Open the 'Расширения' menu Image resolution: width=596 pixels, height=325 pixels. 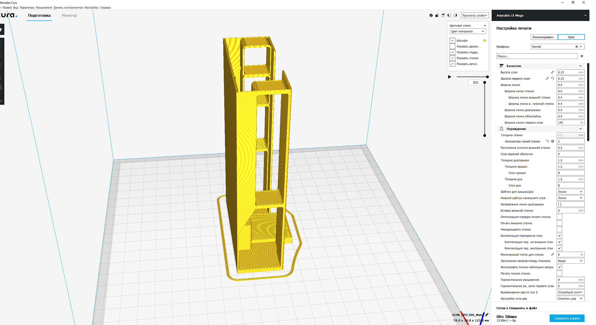pyautogui.click(x=44, y=7)
